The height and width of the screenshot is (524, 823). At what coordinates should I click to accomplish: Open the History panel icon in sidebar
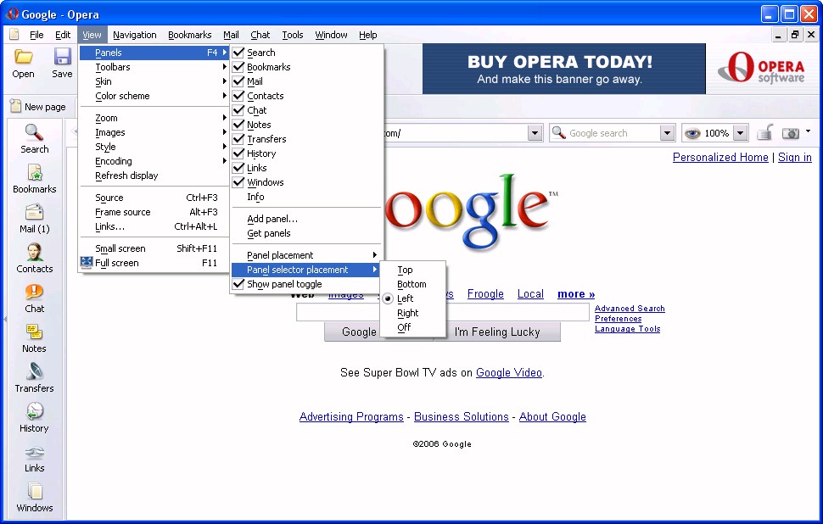tap(34, 418)
